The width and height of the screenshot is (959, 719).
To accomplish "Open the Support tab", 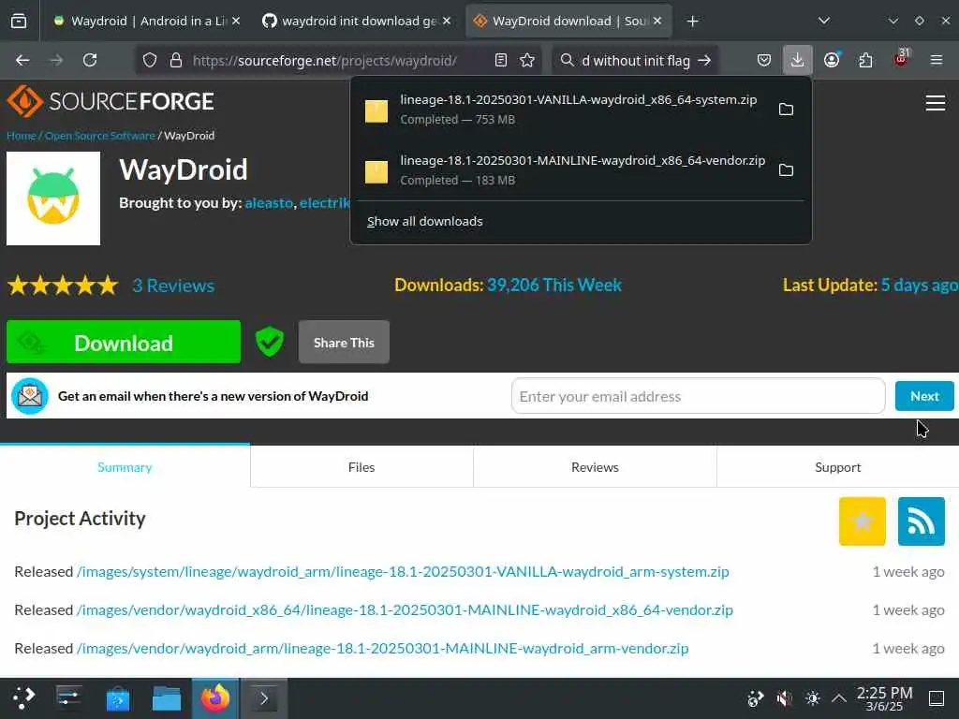I will coord(838,467).
